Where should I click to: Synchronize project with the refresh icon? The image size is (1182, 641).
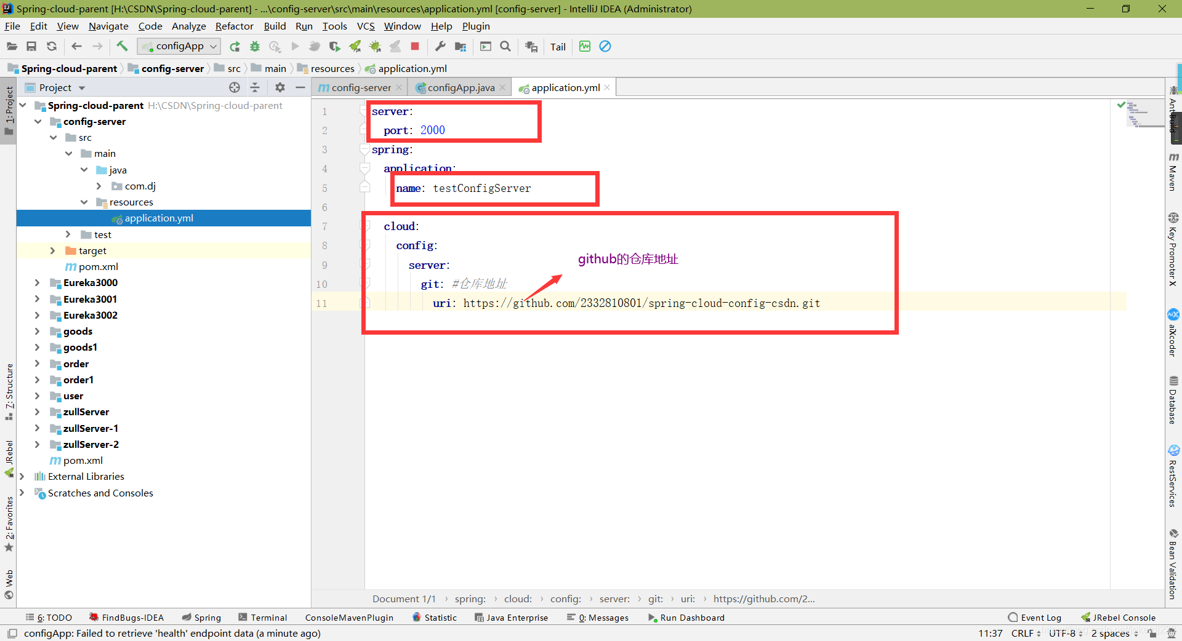pyautogui.click(x=52, y=46)
